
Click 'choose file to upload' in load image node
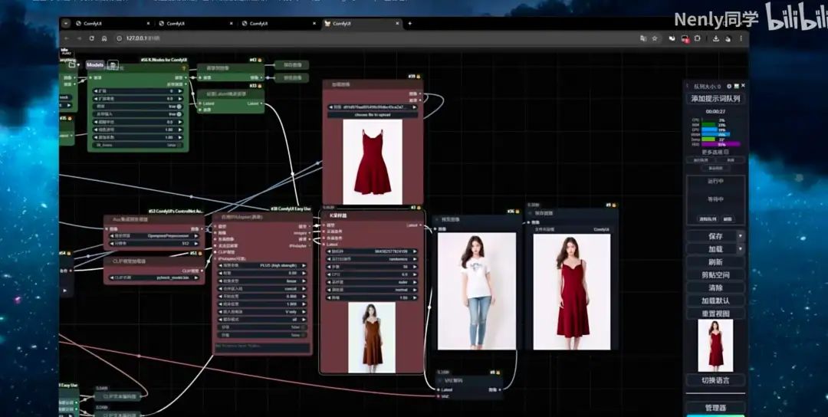point(373,114)
